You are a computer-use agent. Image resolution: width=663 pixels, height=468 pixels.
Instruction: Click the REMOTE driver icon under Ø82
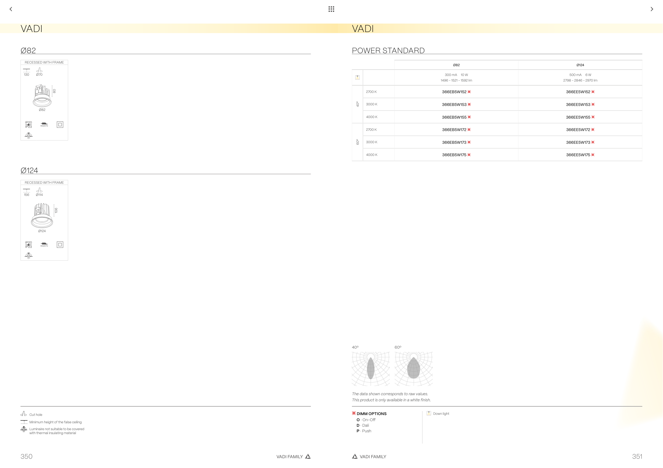44,124
